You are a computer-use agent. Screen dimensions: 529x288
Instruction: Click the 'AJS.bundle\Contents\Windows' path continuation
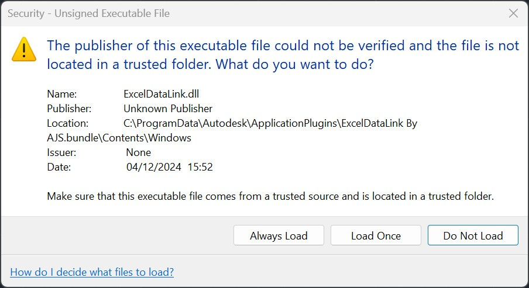click(119, 138)
